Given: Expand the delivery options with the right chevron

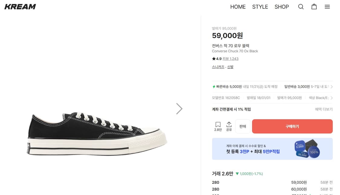Looking at the screenshot, I should tap(332, 86).
